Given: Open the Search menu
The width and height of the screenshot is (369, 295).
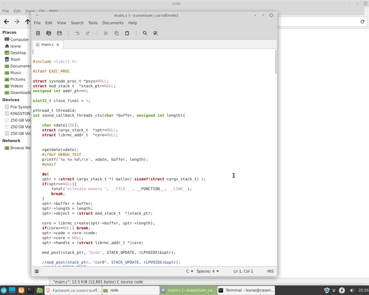Looking at the screenshot, I should [x=77, y=23].
